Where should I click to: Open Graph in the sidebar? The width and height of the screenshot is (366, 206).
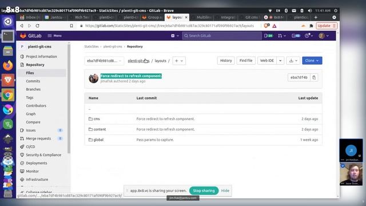(x=30, y=114)
